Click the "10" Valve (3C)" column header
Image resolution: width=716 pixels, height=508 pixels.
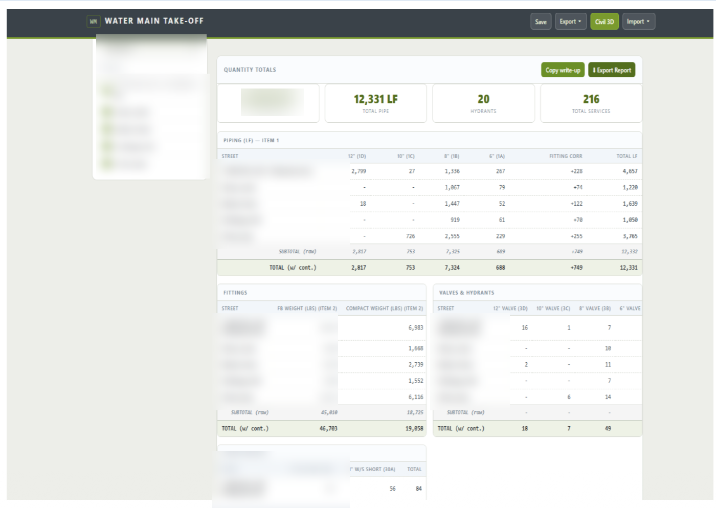click(553, 309)
